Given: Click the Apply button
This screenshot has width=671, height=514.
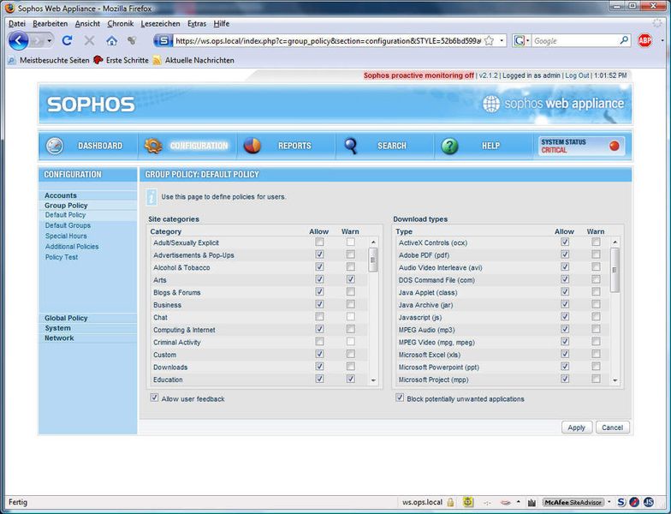Looking at the screenshot, I should click(x=577, y=427).
